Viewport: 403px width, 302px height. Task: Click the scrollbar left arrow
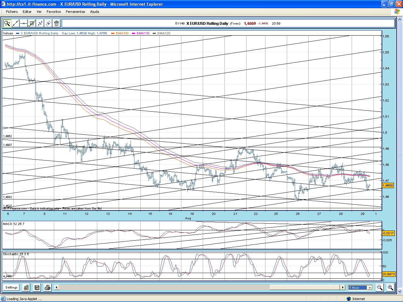56,287
